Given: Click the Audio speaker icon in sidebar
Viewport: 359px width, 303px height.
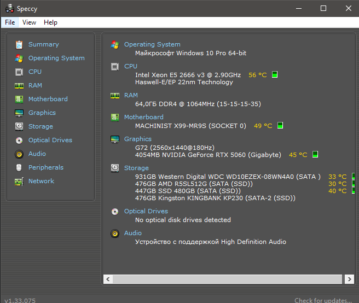Looking at the screenshot, I should click(19, 154).
